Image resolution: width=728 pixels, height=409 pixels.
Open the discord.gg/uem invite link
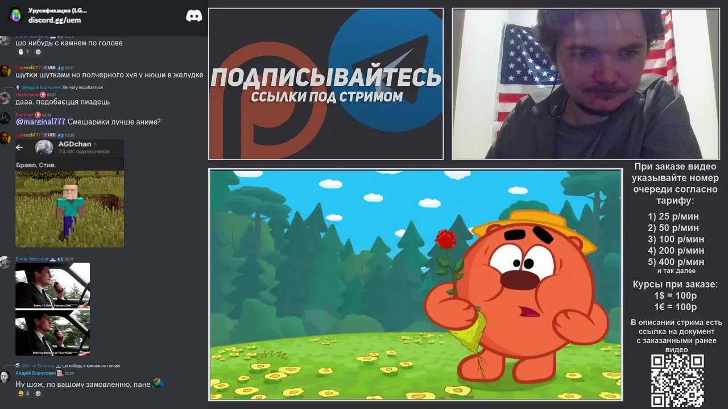click(55, 20)
